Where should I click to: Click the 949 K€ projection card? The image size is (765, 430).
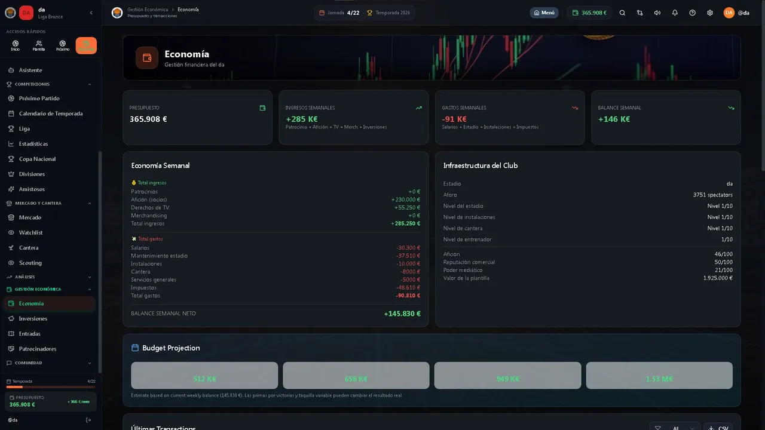507,376
